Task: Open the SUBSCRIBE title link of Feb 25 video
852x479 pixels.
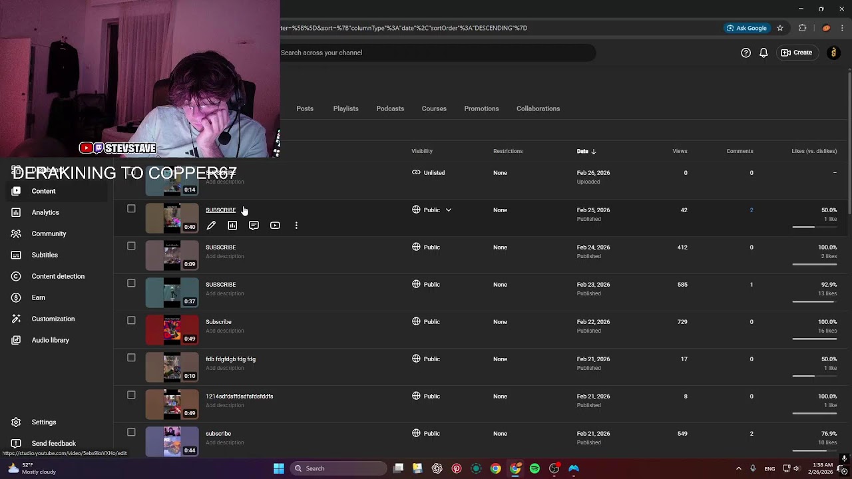Action: 220,210
